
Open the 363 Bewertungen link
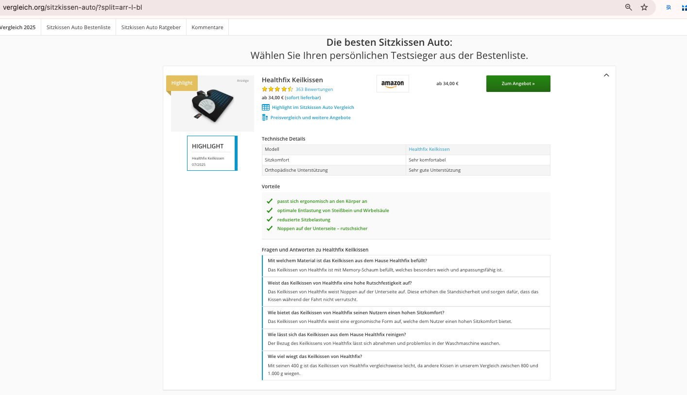tap(314, 90)
